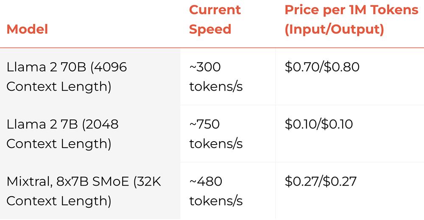The width and height of the screenshot is (424, 220).
Task: Click the (Input/Output) header text
Action: 335,30
